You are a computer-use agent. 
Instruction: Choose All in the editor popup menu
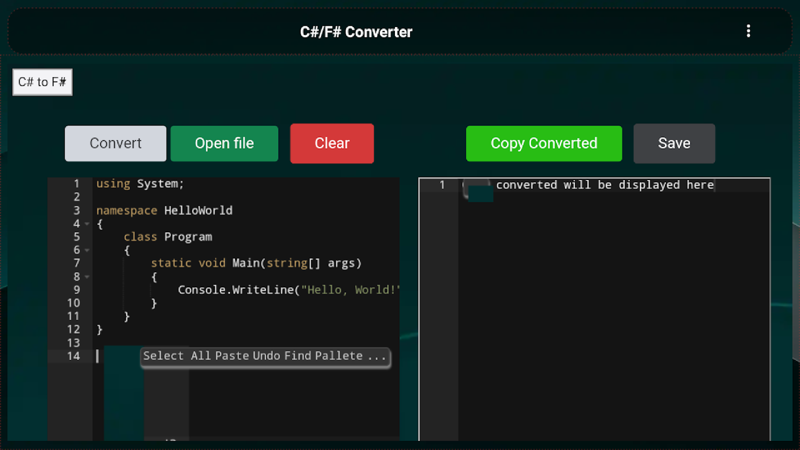coord(201,355)
